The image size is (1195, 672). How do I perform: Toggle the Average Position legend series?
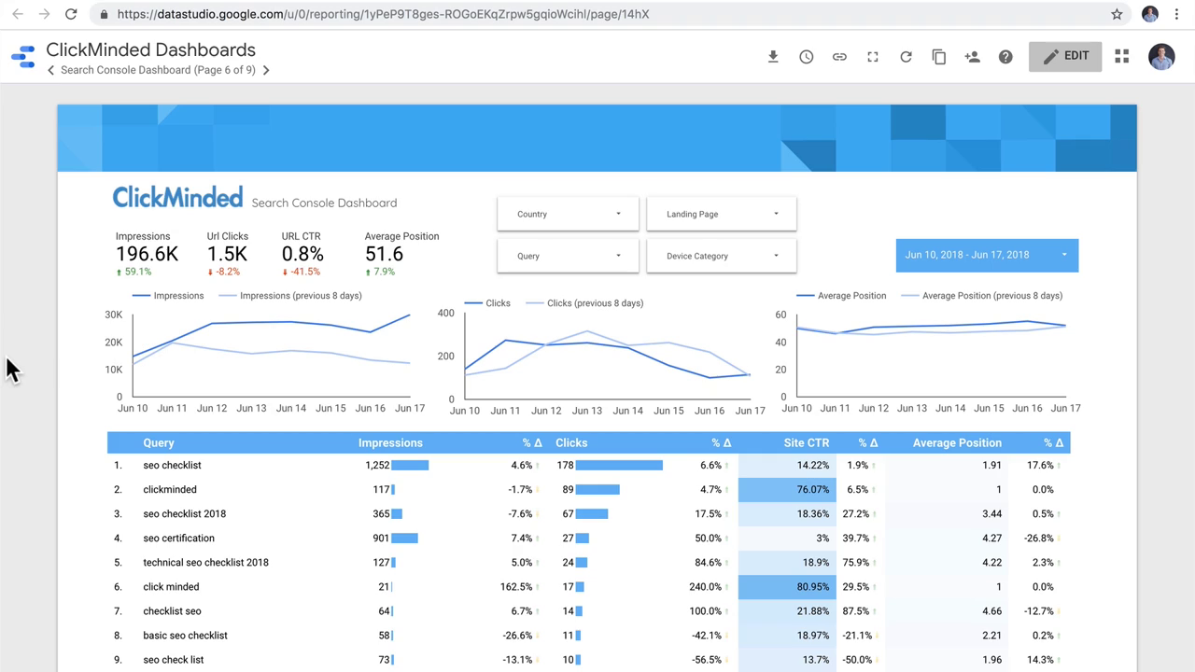(x=841, y=296)
